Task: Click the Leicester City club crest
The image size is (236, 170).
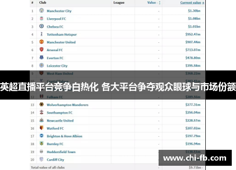Action: 42,65
